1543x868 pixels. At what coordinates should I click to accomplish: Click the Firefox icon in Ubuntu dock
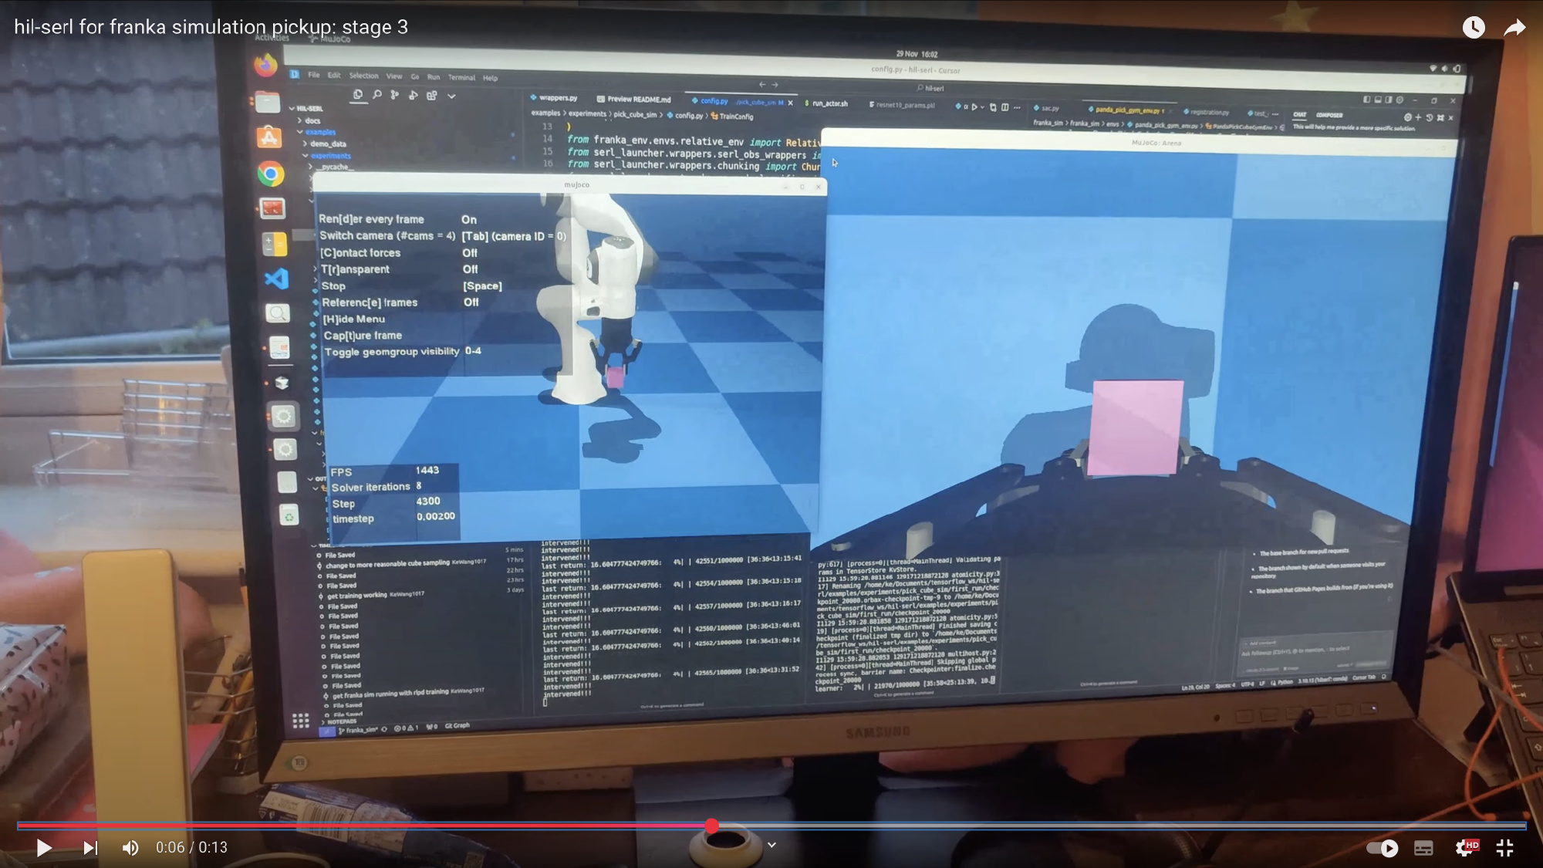265,65
